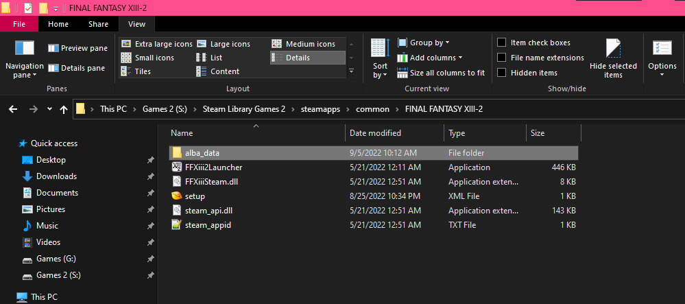
Task: Click the Up arrow navigation button
Action: click(x=64, y=109)
